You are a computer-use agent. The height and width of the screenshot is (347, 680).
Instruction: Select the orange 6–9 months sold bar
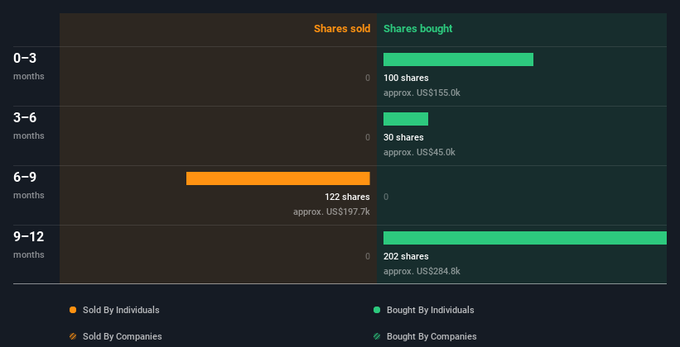pyautogui.click(x=278, y=178)
